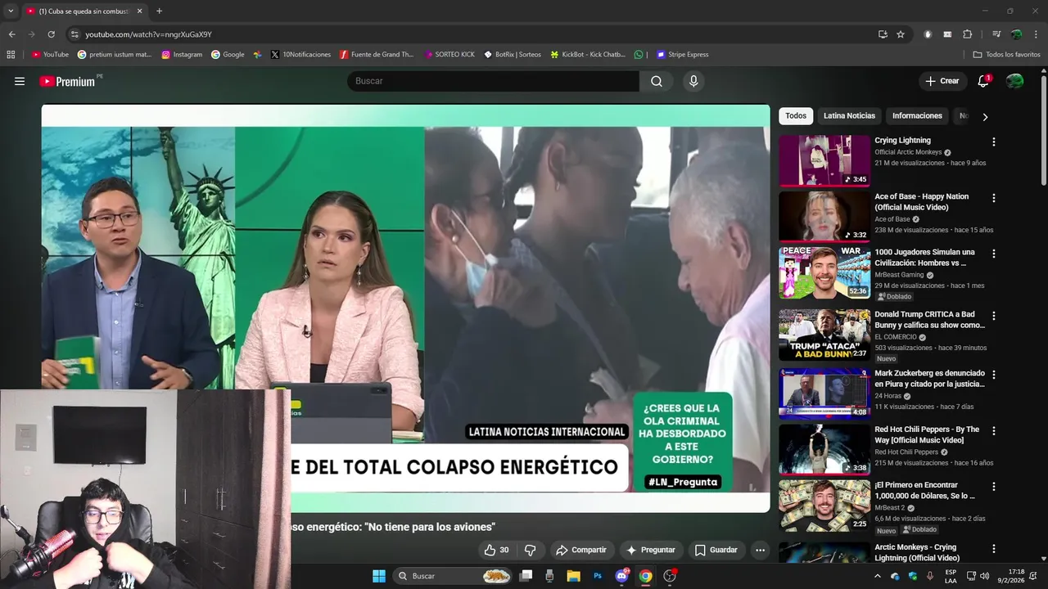Open the YouTube hamburger guide menu
Viewport: 1048px width, 589px height.
pos(20,81)
